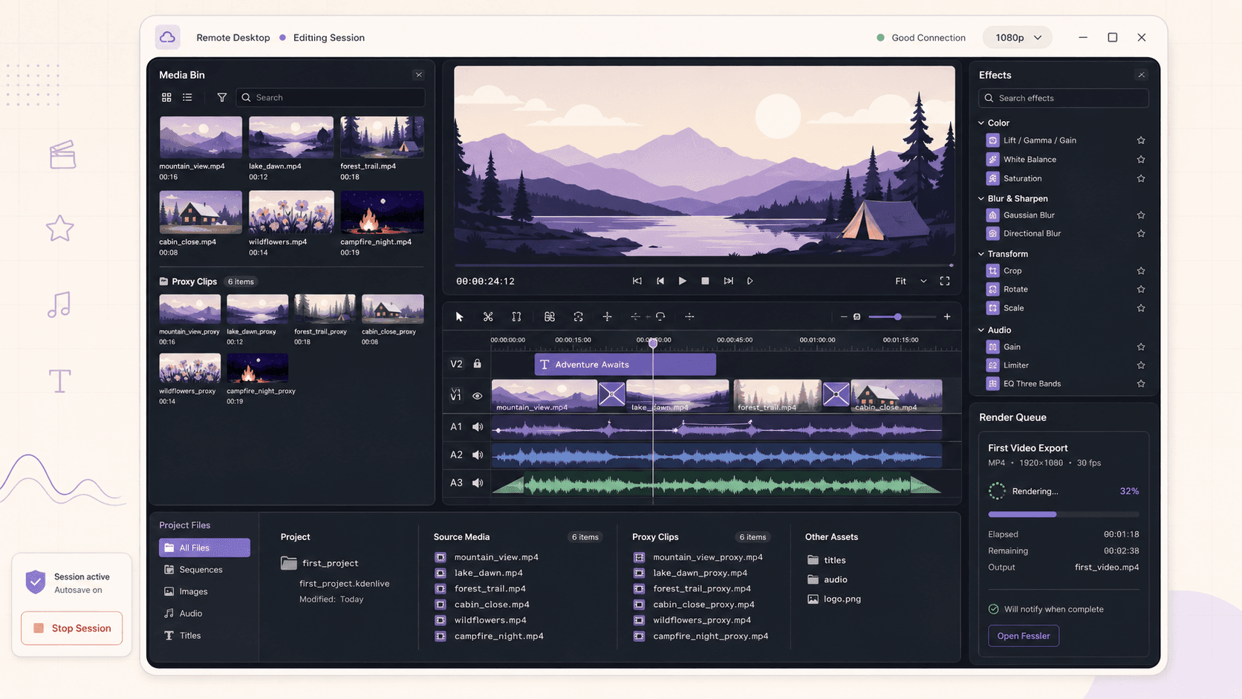Close the Media Bin panel
Screen dimensions: 1242x699
coord(419,75)
